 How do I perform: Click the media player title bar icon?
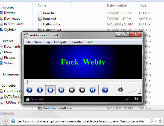click(26, 35)
